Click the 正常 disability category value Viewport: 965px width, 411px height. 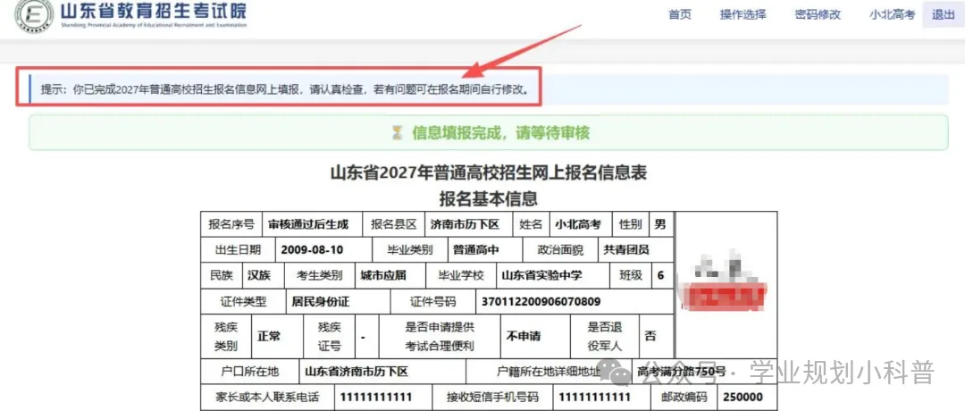(269, 337)
